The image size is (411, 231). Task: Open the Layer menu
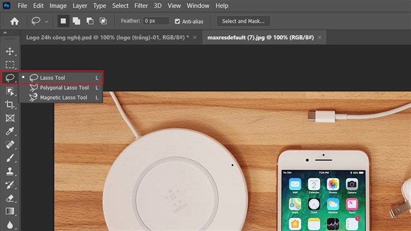tap(80, 6)
